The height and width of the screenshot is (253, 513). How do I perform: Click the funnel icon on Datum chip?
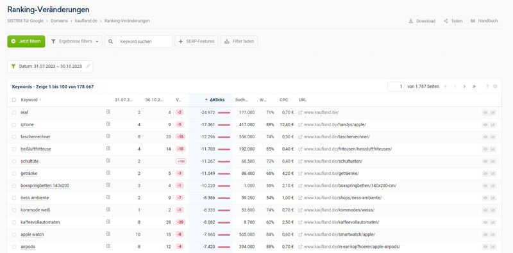13,66
